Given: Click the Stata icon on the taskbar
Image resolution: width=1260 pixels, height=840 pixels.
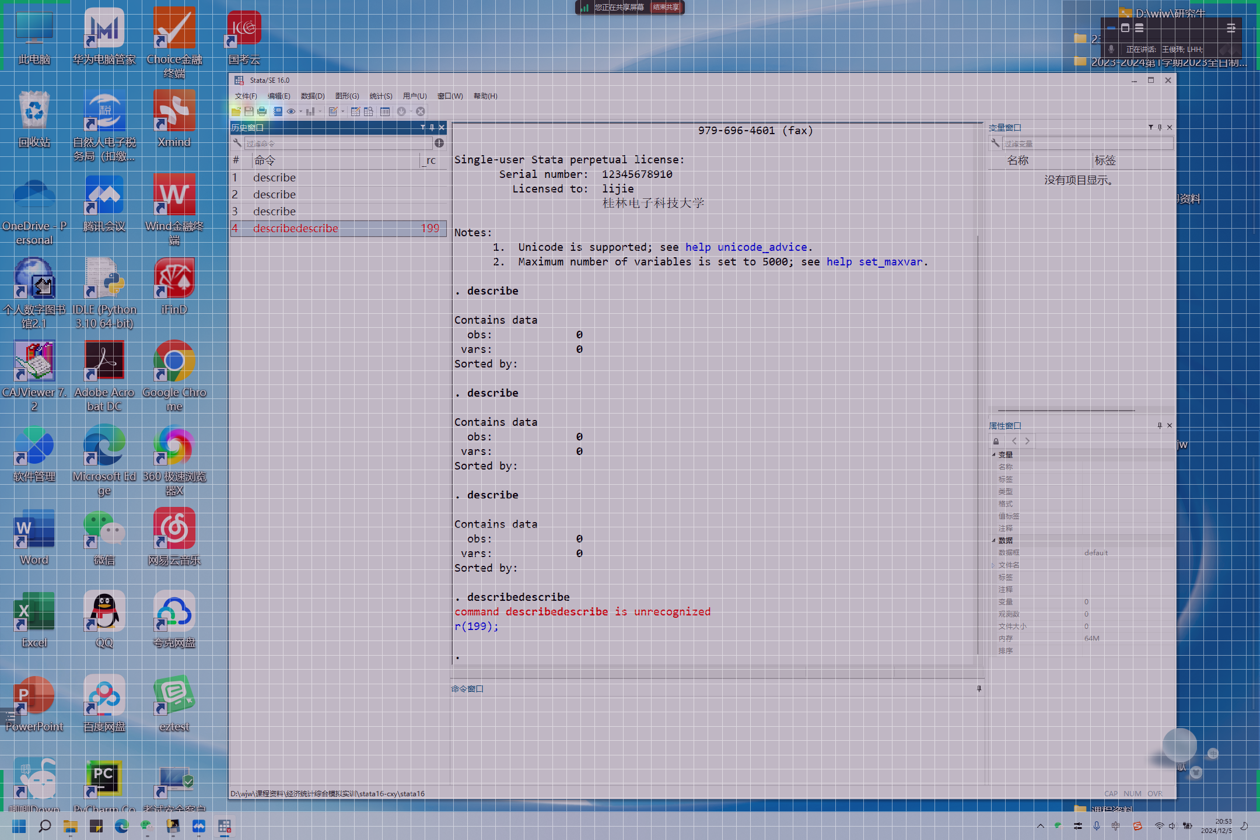Looking at the screenshot, I should [225, 826].
